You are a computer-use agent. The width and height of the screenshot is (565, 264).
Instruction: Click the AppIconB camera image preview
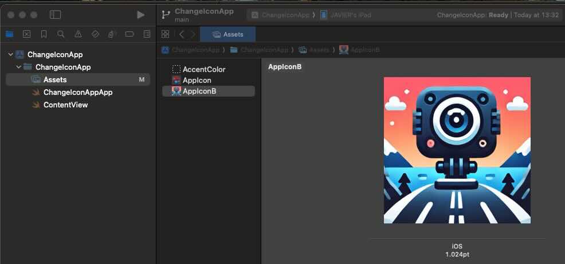(457, 150)
